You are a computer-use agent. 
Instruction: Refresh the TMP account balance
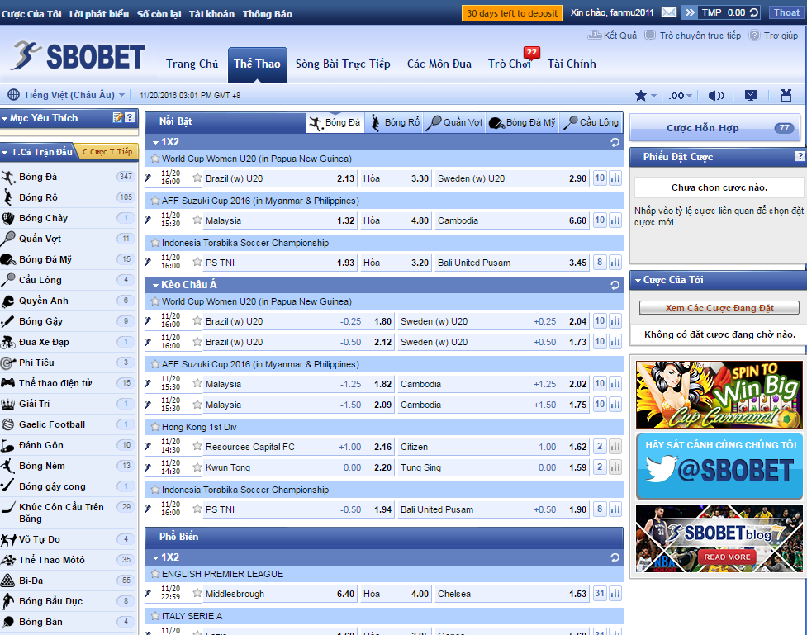click(753, 12)
